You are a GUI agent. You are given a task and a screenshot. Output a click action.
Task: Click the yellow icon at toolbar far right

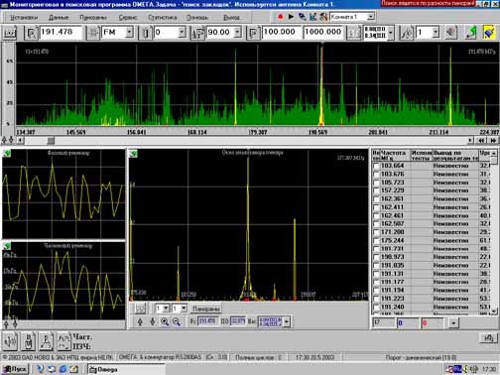(489, 33)
